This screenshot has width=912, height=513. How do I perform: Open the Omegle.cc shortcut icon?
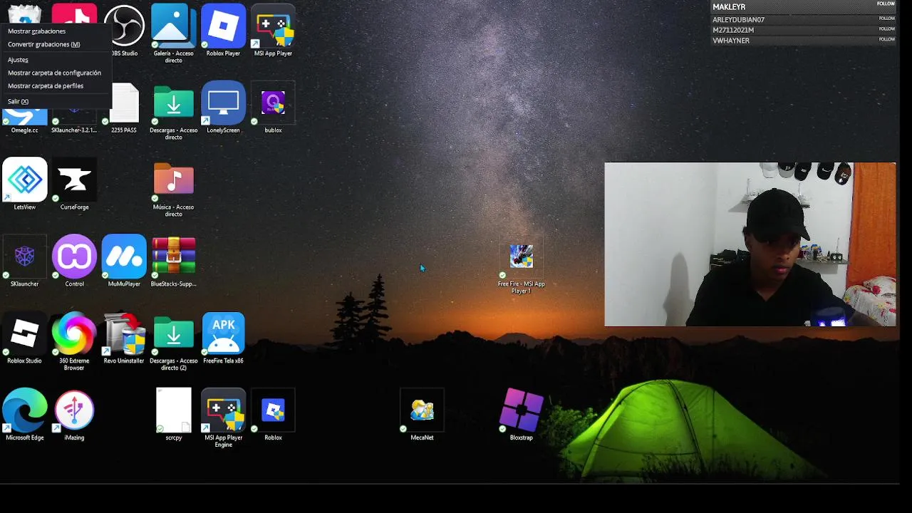25,118
